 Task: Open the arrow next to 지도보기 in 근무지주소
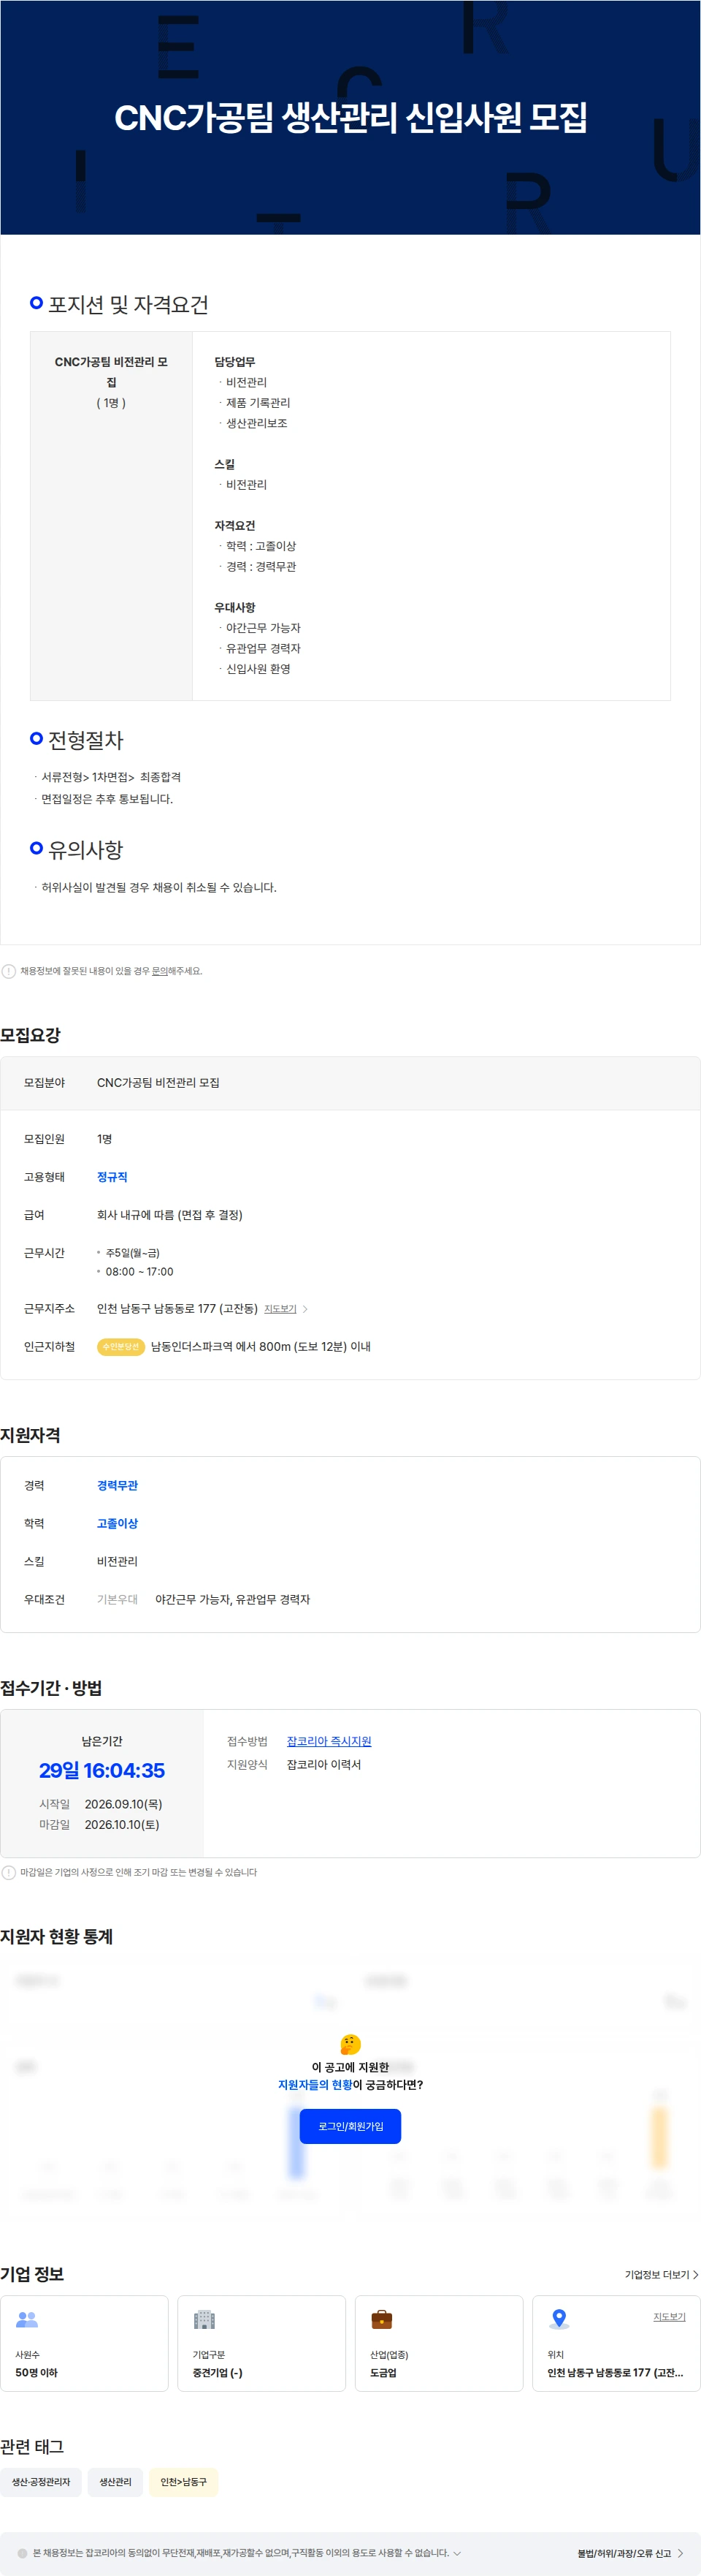(x=304, y=1309)
